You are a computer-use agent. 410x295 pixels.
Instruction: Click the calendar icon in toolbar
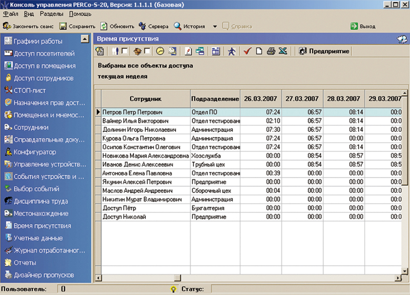(x=216, y=51)
